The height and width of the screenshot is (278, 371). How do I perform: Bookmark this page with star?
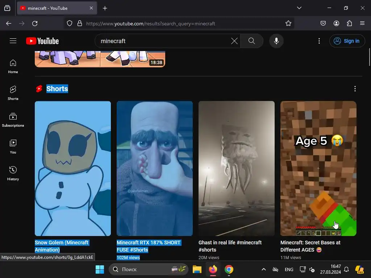pos(288,23)
